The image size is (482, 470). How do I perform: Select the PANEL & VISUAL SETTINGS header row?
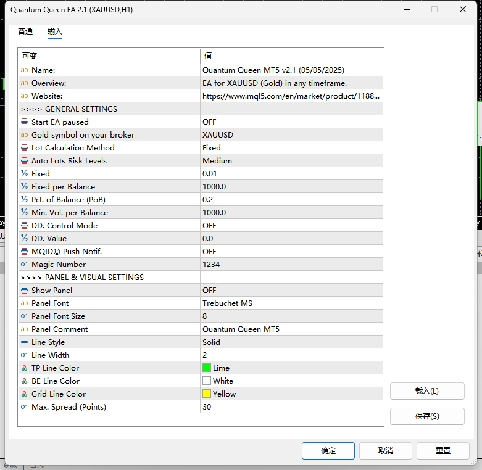(x=201, y=278)
